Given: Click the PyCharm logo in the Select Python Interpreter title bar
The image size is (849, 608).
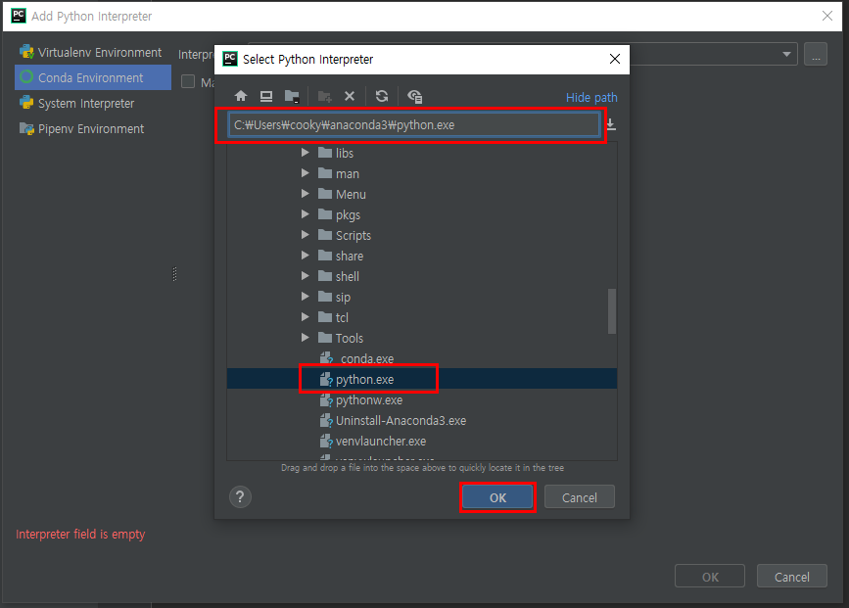Looking at the screenshot, I should point(230,59).
